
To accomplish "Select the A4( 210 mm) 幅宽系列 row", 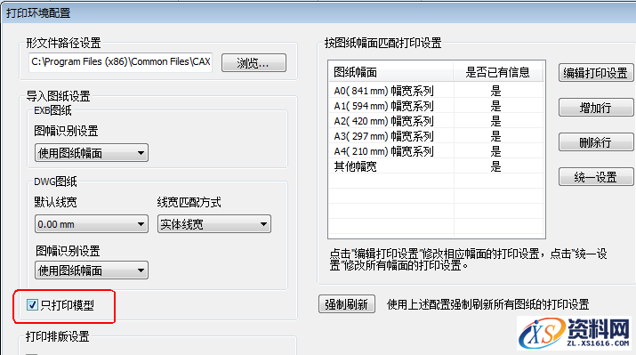I will point(437,151).
